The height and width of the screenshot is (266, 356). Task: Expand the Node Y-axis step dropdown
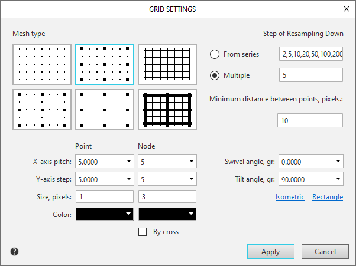pos(191,179)
